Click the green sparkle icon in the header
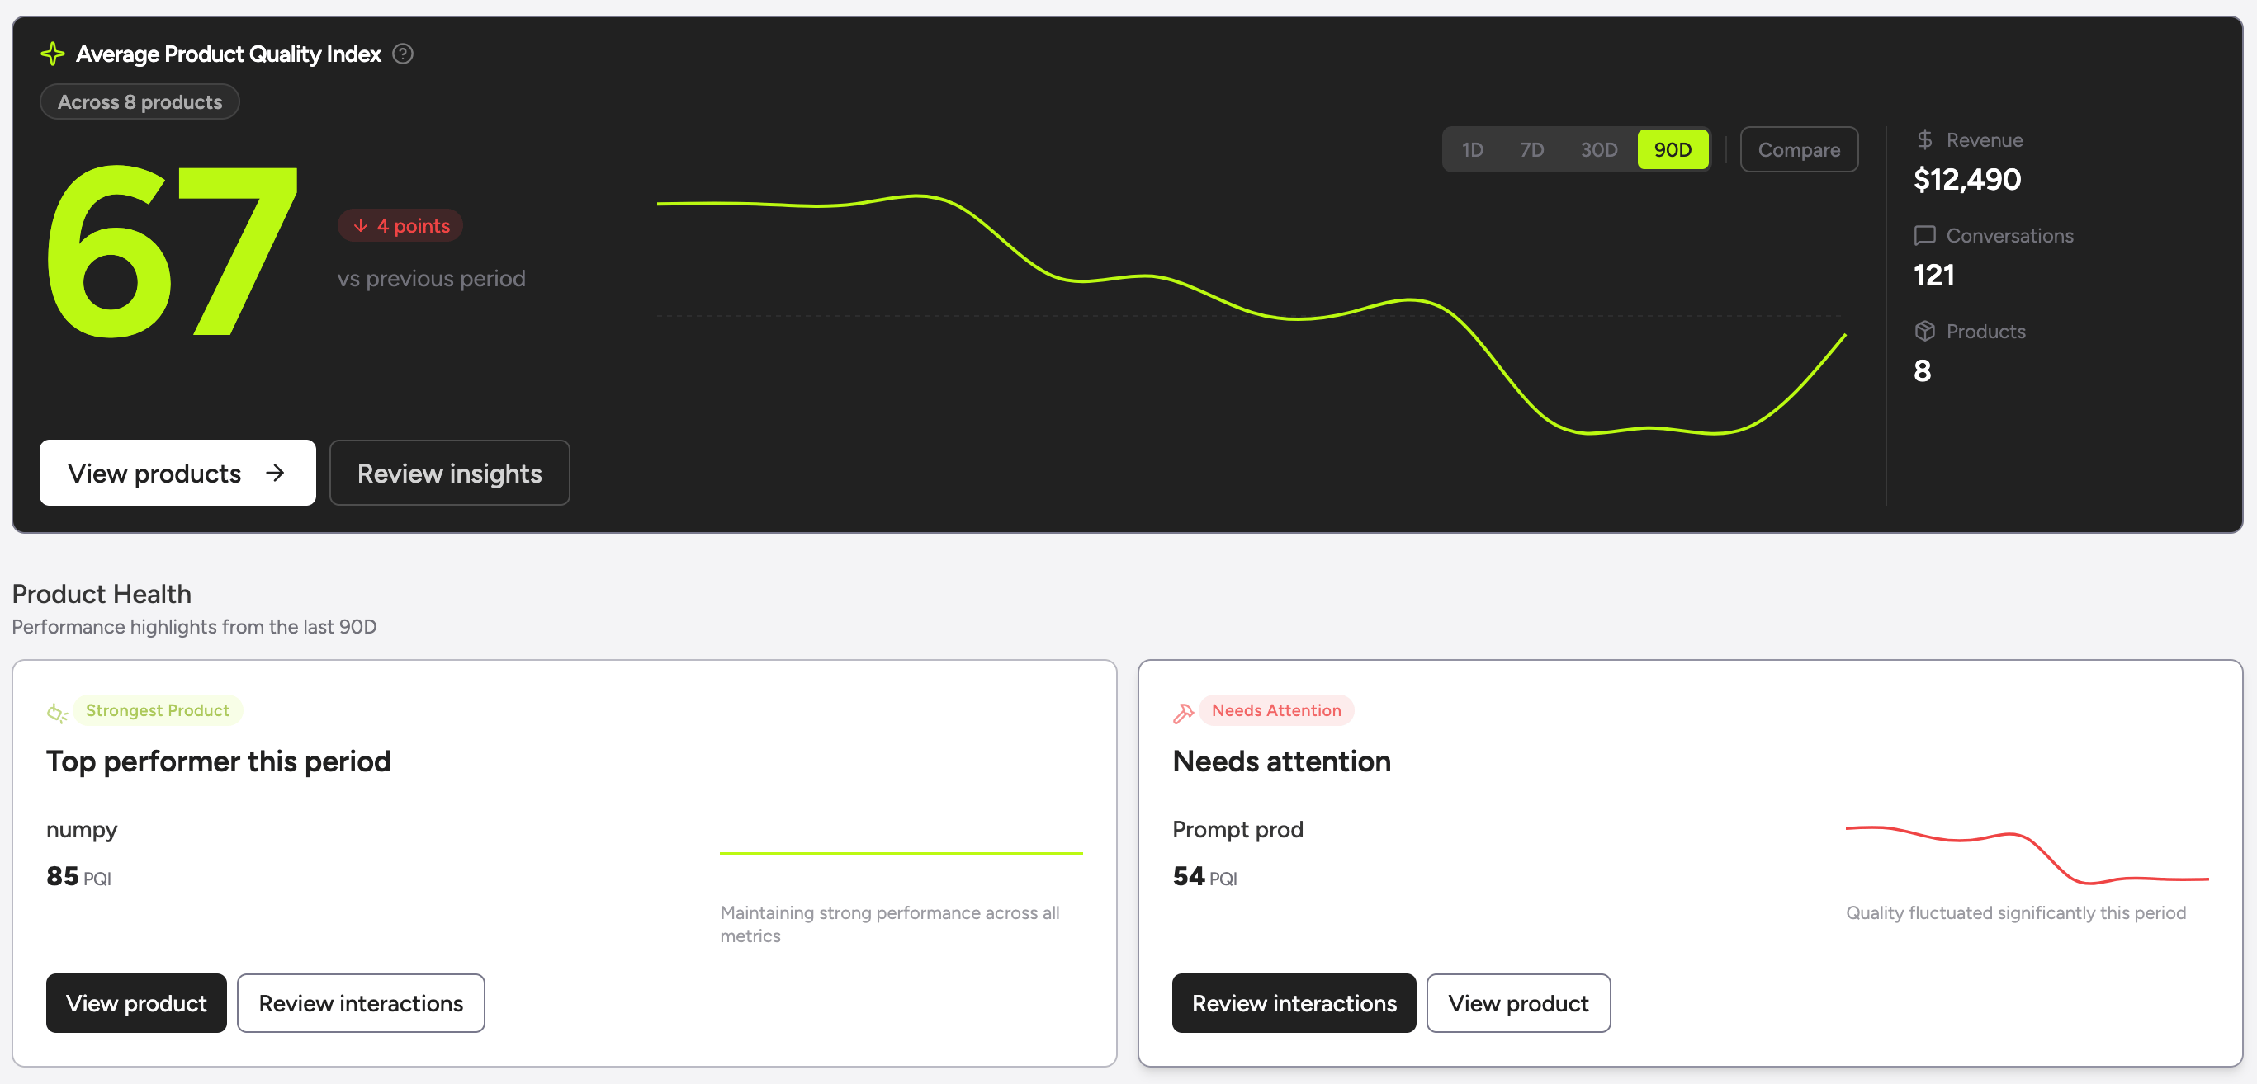 point(53,54)
